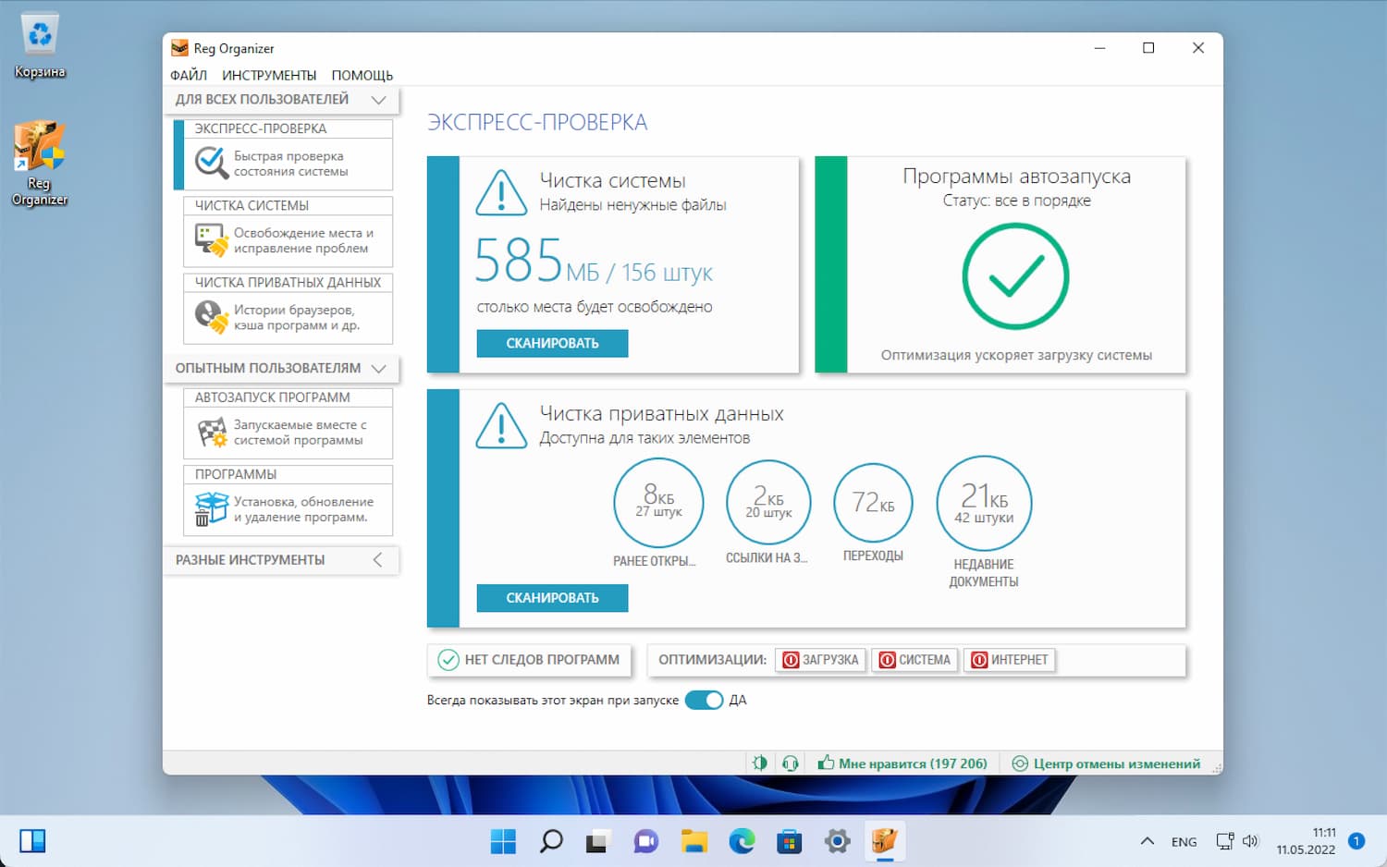Click the Программы автозапуска title

click(x=1016, y=177)
